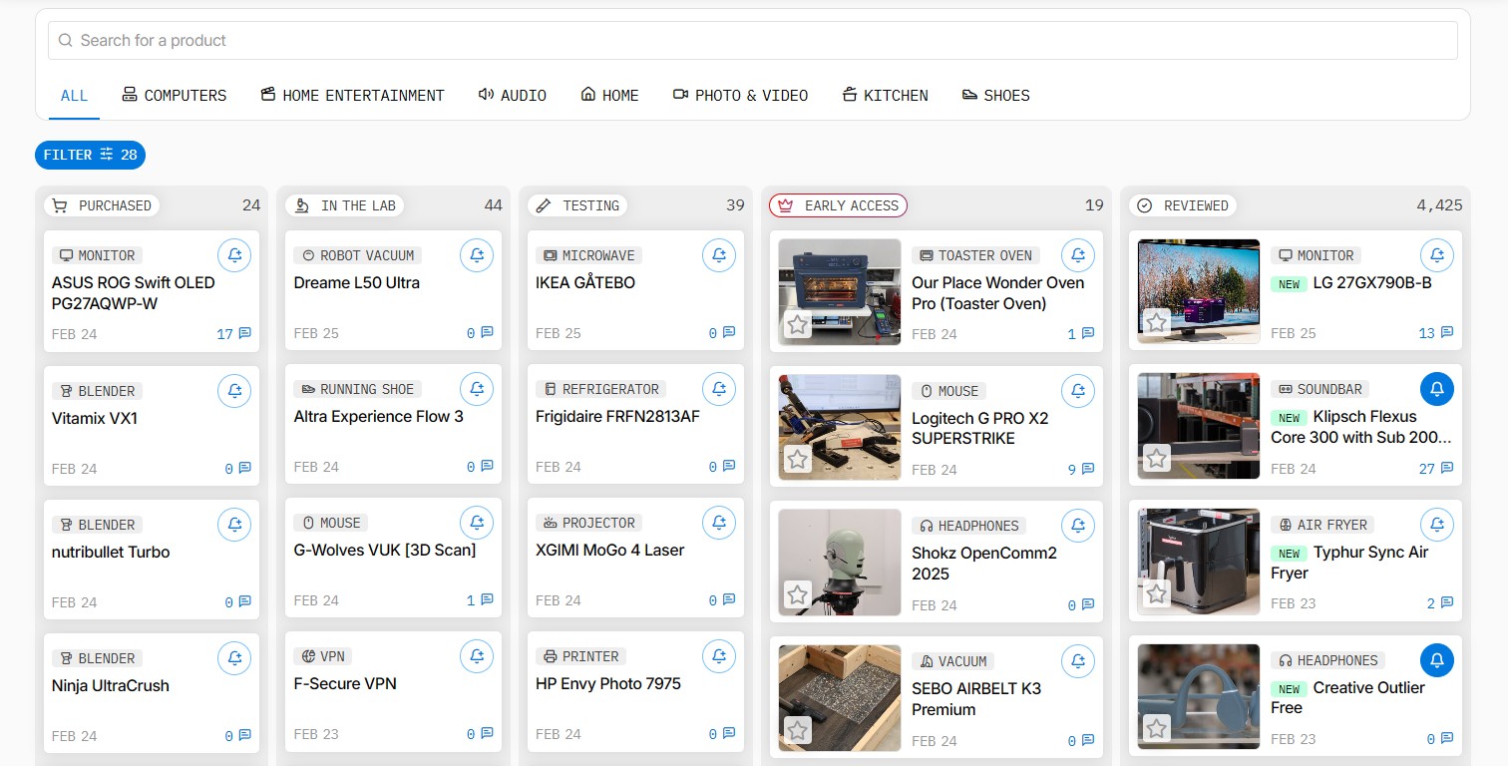The width and height of the screenshot is (1508, 766).
Task: Click the product search field
Action: pyautogui.click(x=753, y=41)
